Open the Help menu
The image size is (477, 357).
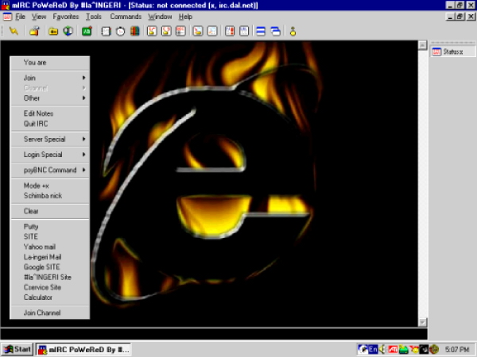[185, 17]
